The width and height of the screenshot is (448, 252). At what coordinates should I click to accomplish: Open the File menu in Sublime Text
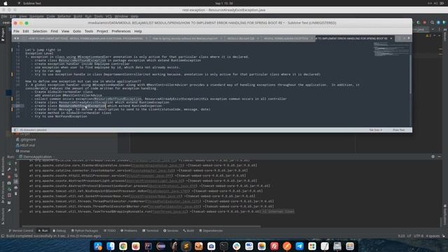coord(16,31)
